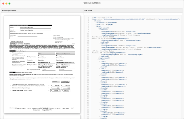The image size is (184, 119).
Task: Click the '</line5d>' closing tag
Action: [104, 109]
